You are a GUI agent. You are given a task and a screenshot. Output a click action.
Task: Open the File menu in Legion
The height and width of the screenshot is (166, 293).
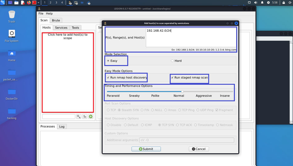[x=41, y=13]
